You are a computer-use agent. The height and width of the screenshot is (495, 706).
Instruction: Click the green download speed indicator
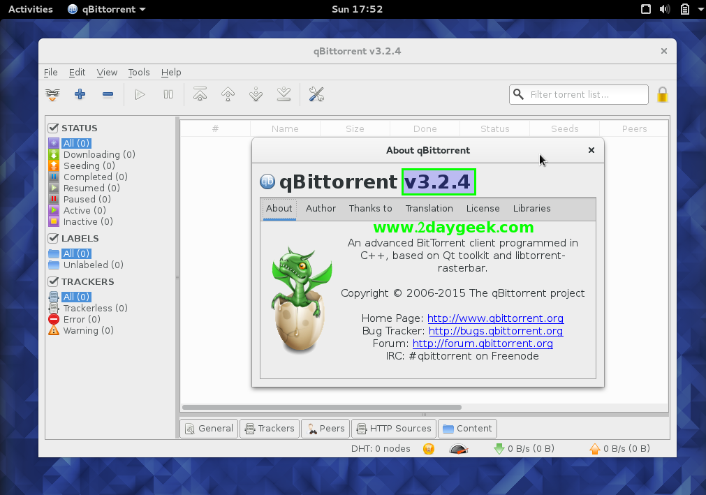point(524,449)
